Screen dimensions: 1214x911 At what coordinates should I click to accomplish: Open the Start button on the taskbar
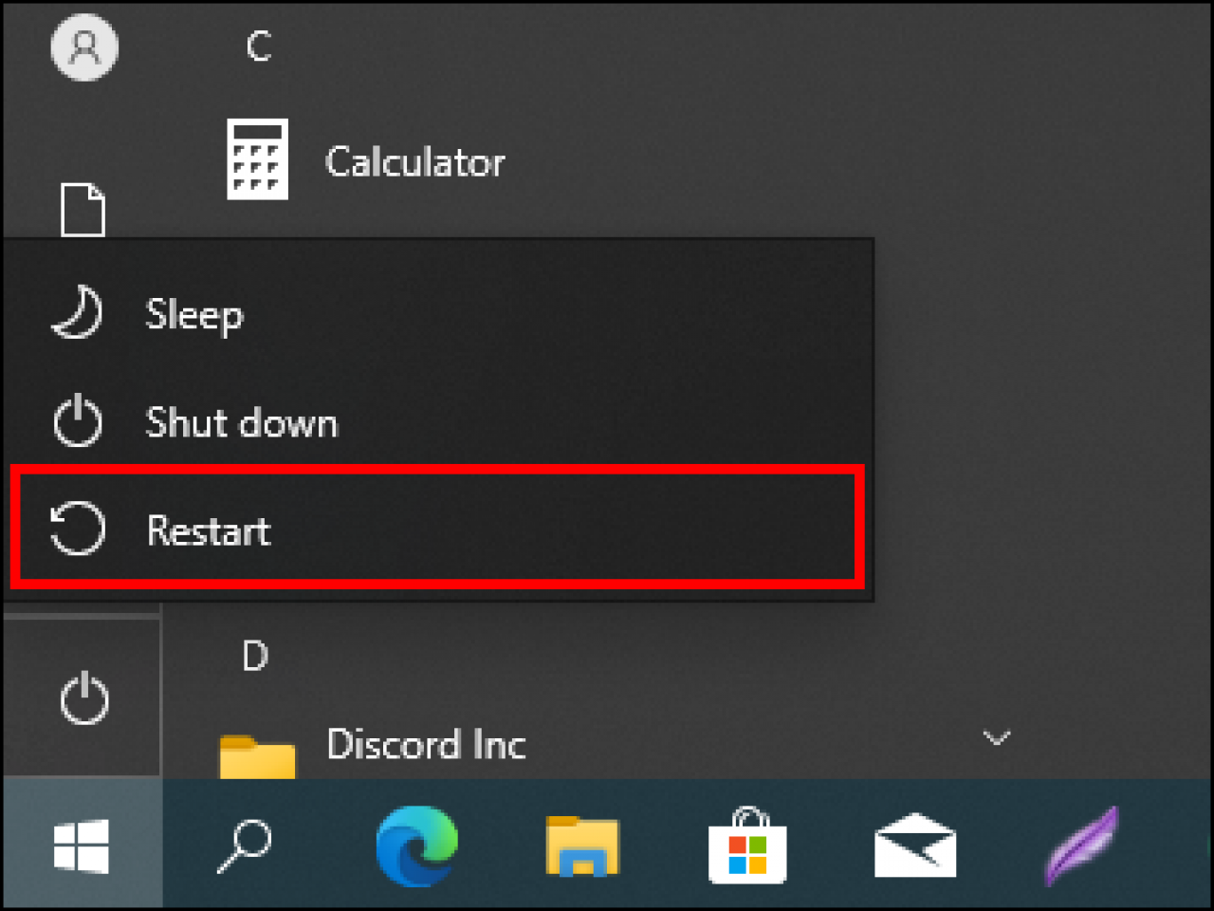[81, 847]
